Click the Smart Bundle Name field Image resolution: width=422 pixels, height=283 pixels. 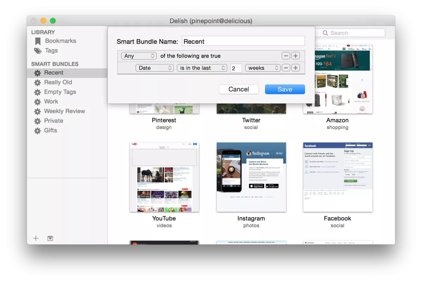(x=243, y=41)
